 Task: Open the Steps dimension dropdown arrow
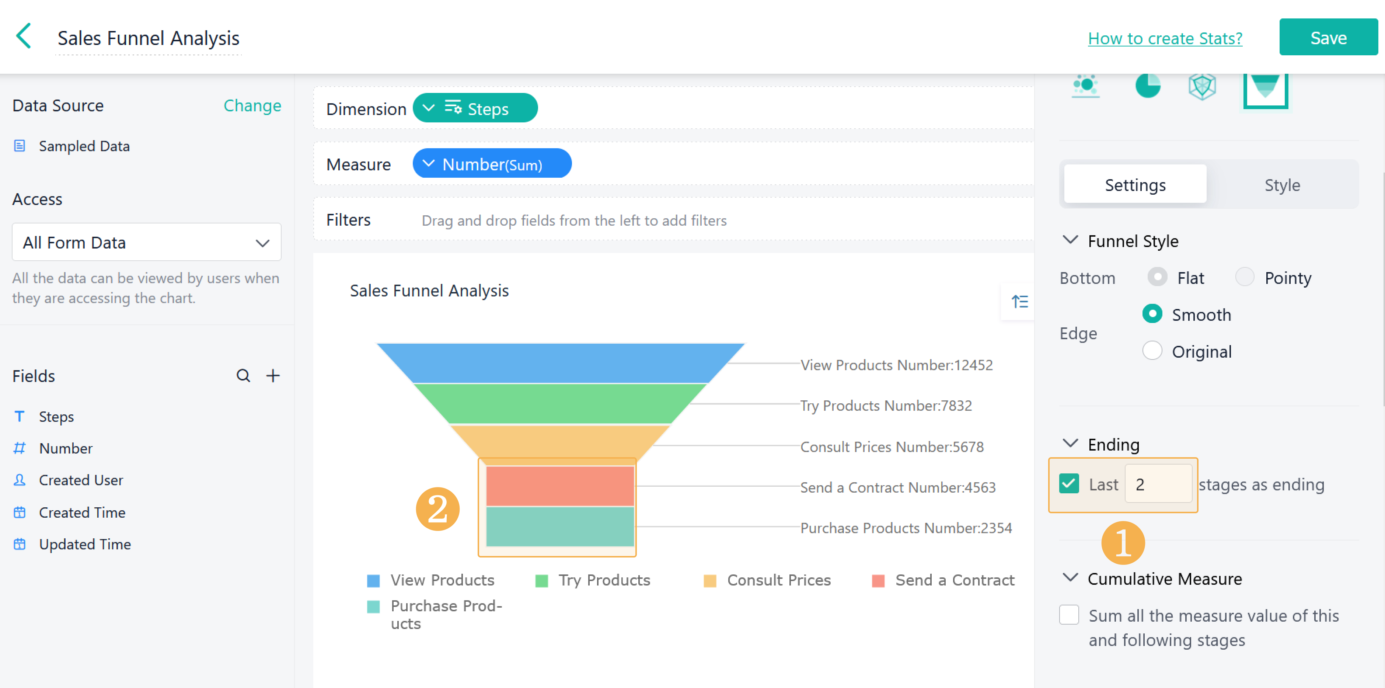click(x=429, y=108)
